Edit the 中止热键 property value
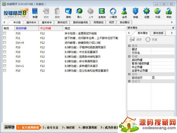This screenshot has height=133, width=177. coord(163,67)
